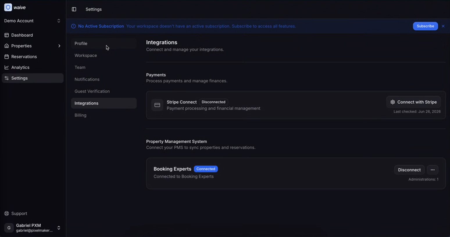The image size is (450, 237).
Task: Go to Dashboard in sidebar
Action: [x=33, y=35]
